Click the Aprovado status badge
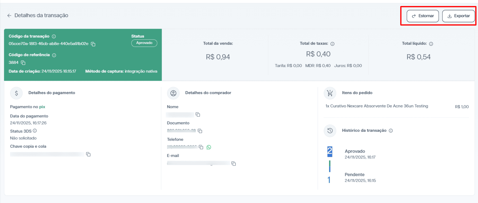The width and height of the screenshot is (478, 203). (144, 43)
